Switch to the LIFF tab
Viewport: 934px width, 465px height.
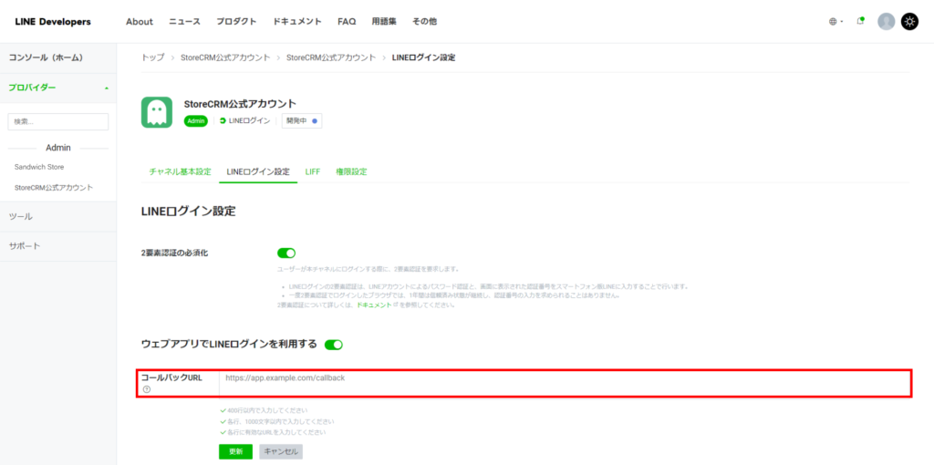pos(313,172)
